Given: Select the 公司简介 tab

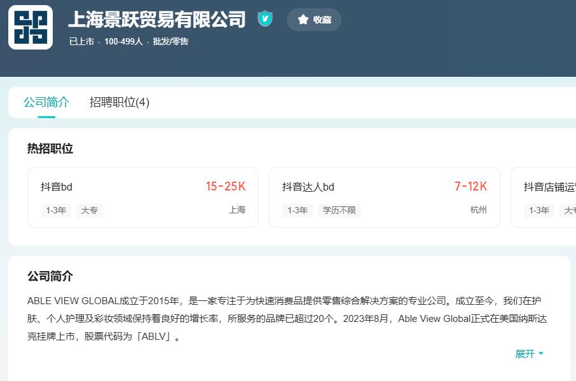Looking at the screenshot, I should 46,102.
